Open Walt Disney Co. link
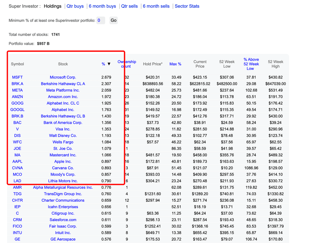Screen dimensions: 317x243 [63, 136]
